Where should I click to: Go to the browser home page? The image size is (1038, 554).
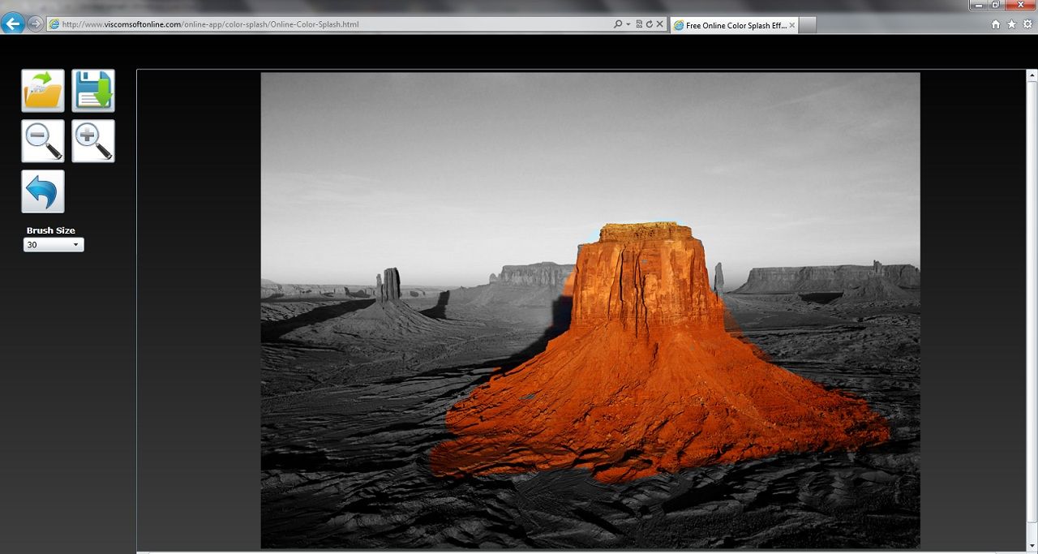(996, 24)
